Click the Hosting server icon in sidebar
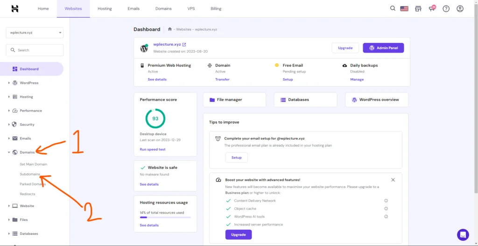478x246 pixels. 14,97
